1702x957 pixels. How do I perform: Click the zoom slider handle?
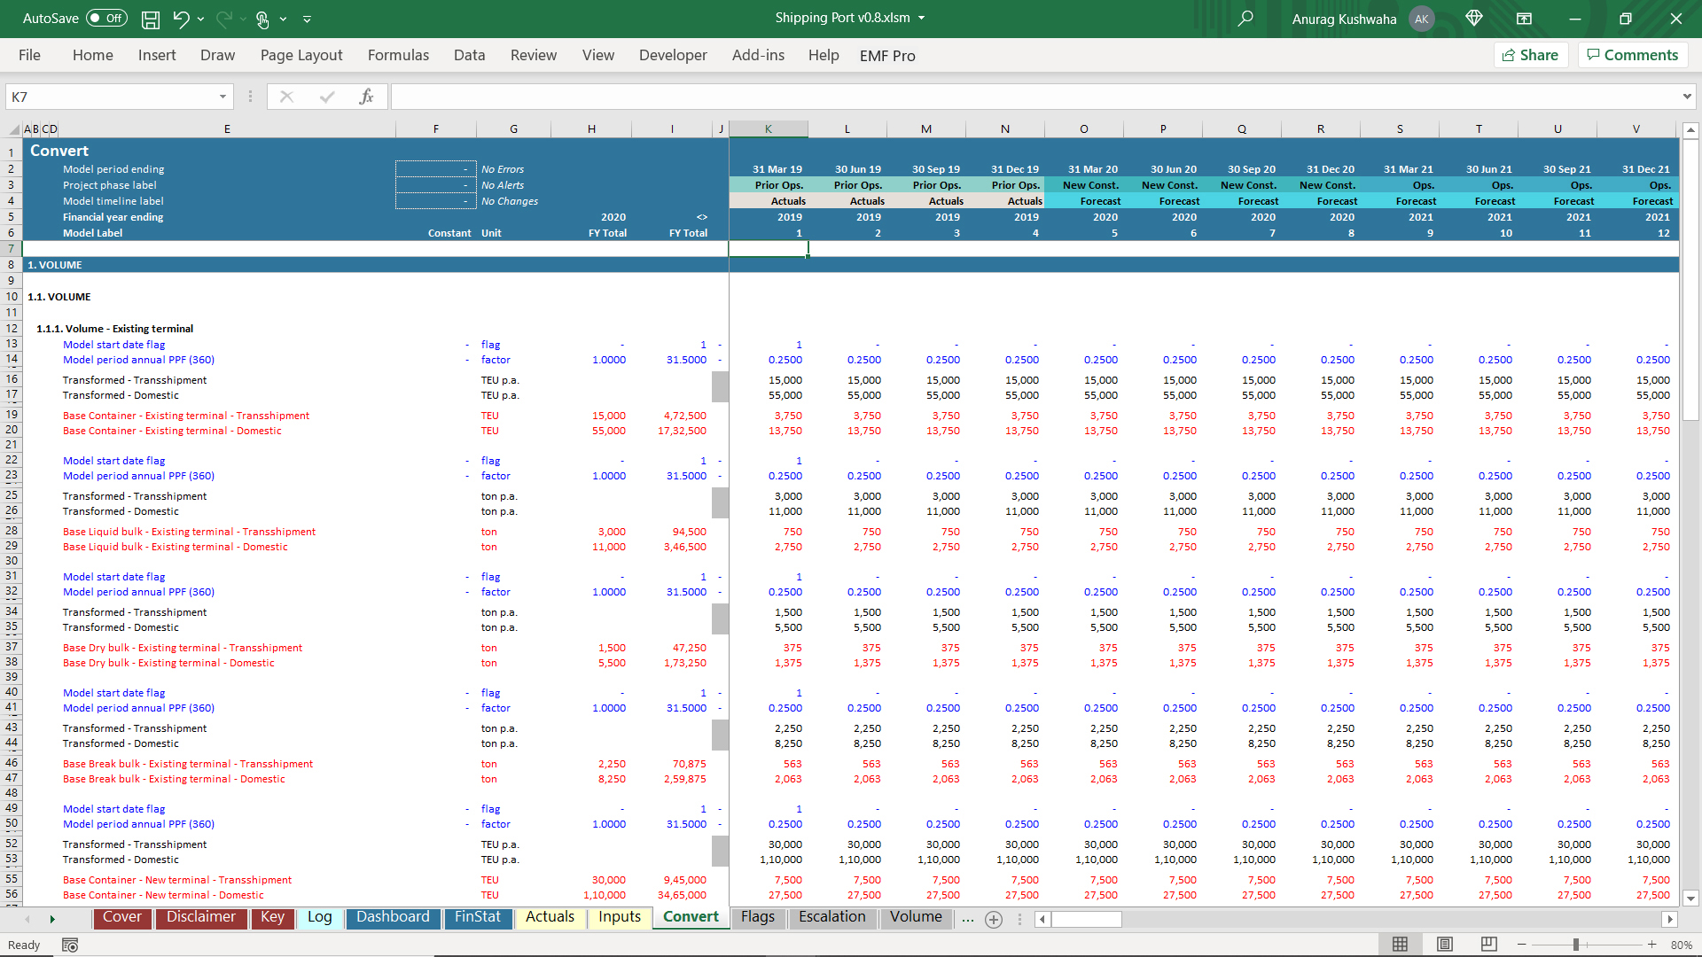pyautogui.click(x=1576, y=945)
